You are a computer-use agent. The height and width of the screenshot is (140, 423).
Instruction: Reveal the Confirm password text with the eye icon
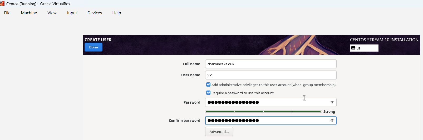pyautogui.click(x=332, y=121)
